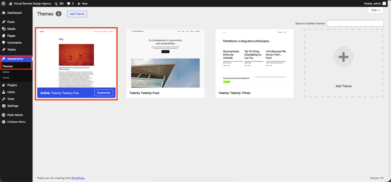Click the Twenty Twenty-Three theme name
This screenshot has width=391, height=182.
tap(234, 93)
